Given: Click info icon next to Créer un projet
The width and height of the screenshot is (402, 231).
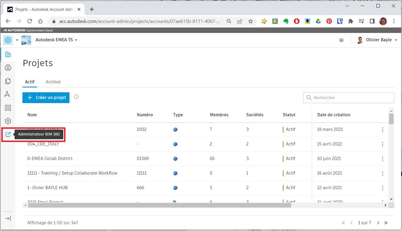Looking at the screenshot, I should 76,97.
